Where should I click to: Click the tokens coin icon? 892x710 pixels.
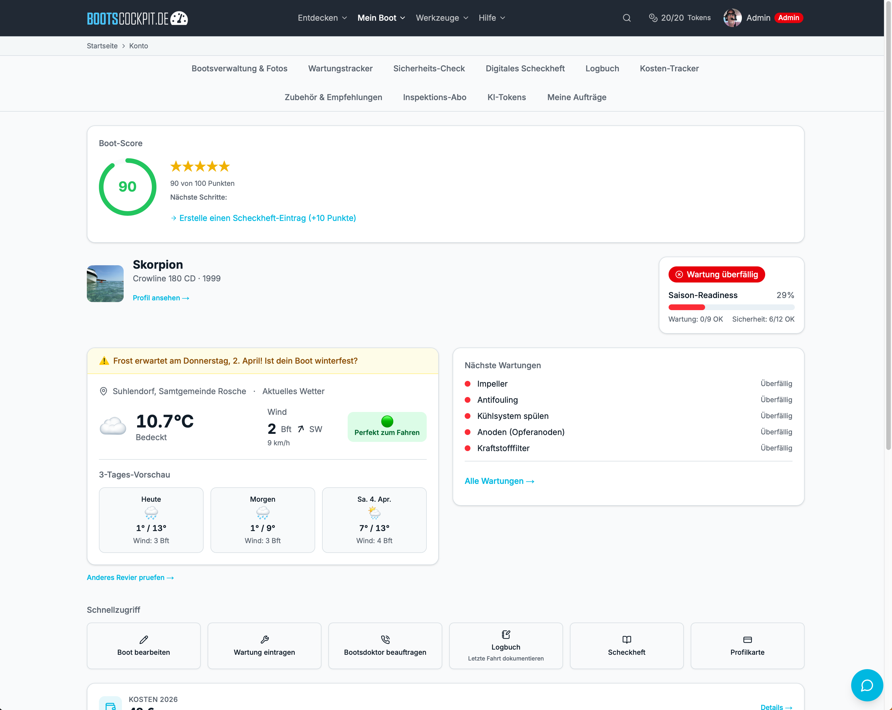(653, 18)
